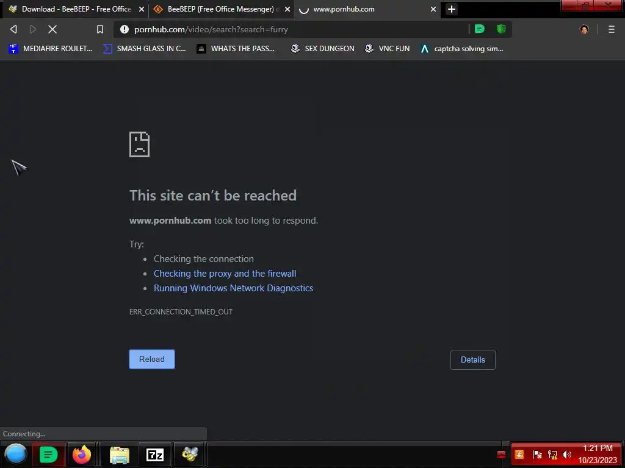This screenshot has width=625, height=468.
Task: Switch to Download - BeeBEEP tab
Action: [76, 9]
